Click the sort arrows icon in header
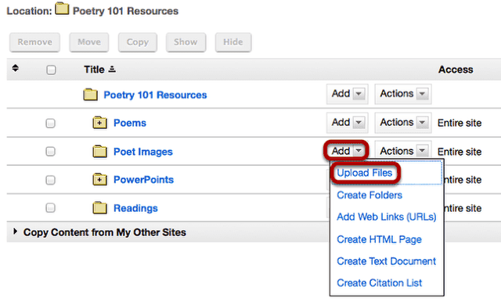This screenshot has width=501, height=305. point(15,68)
